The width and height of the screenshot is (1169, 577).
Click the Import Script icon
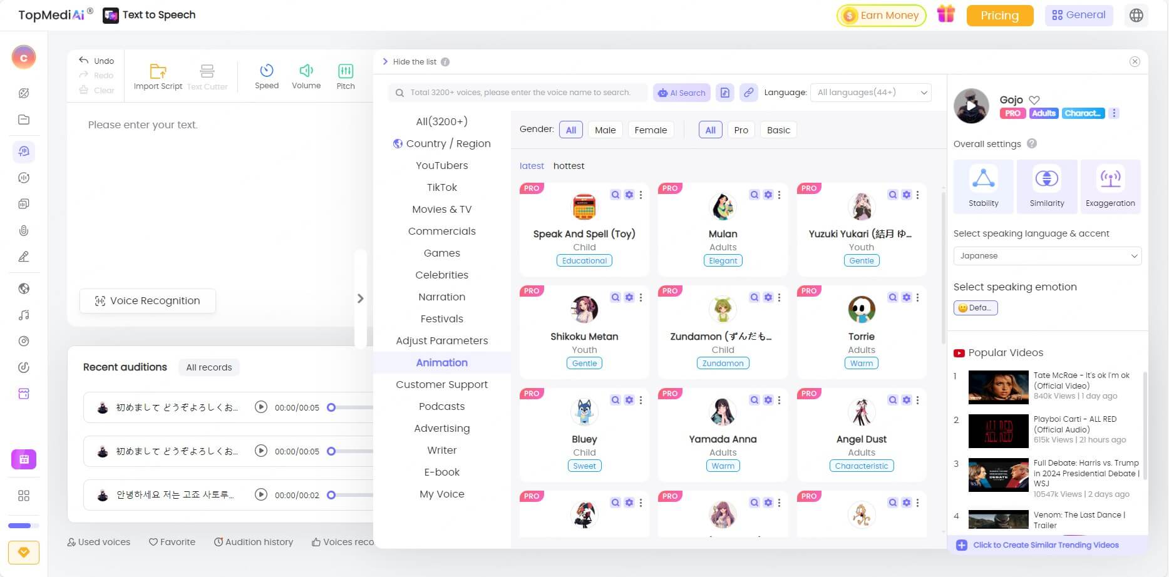158,71
